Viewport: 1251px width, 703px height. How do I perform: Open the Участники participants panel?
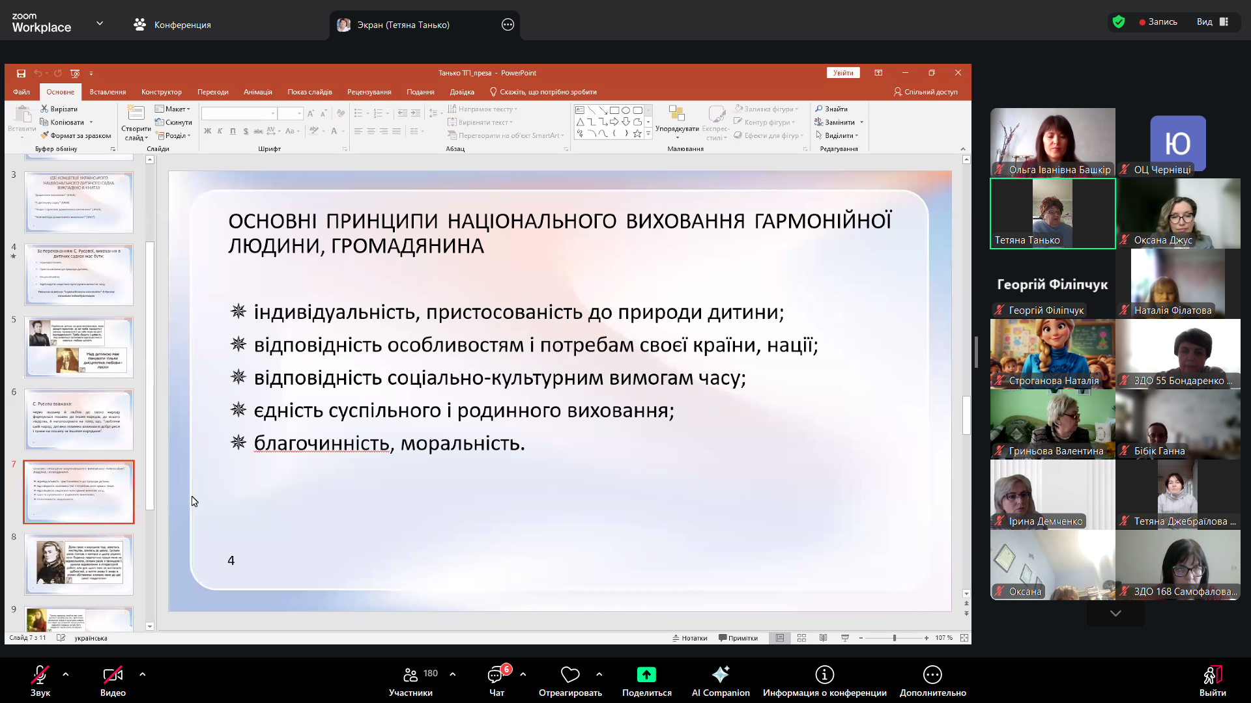(410, 681)
